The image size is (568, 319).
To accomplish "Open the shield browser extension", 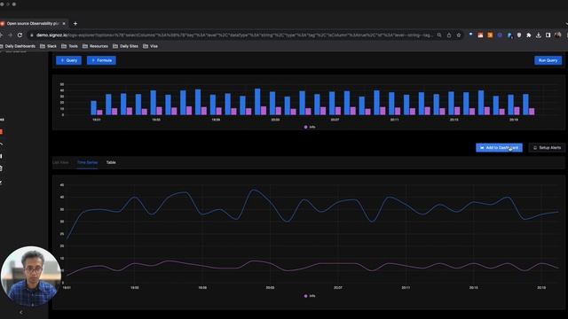I will [519, 35].
